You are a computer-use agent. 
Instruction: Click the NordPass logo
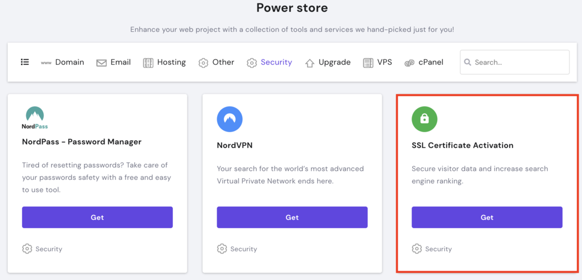(x=35, y=118)
